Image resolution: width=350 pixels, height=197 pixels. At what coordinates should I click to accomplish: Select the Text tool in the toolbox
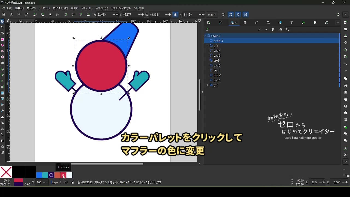tap(2, 87)
